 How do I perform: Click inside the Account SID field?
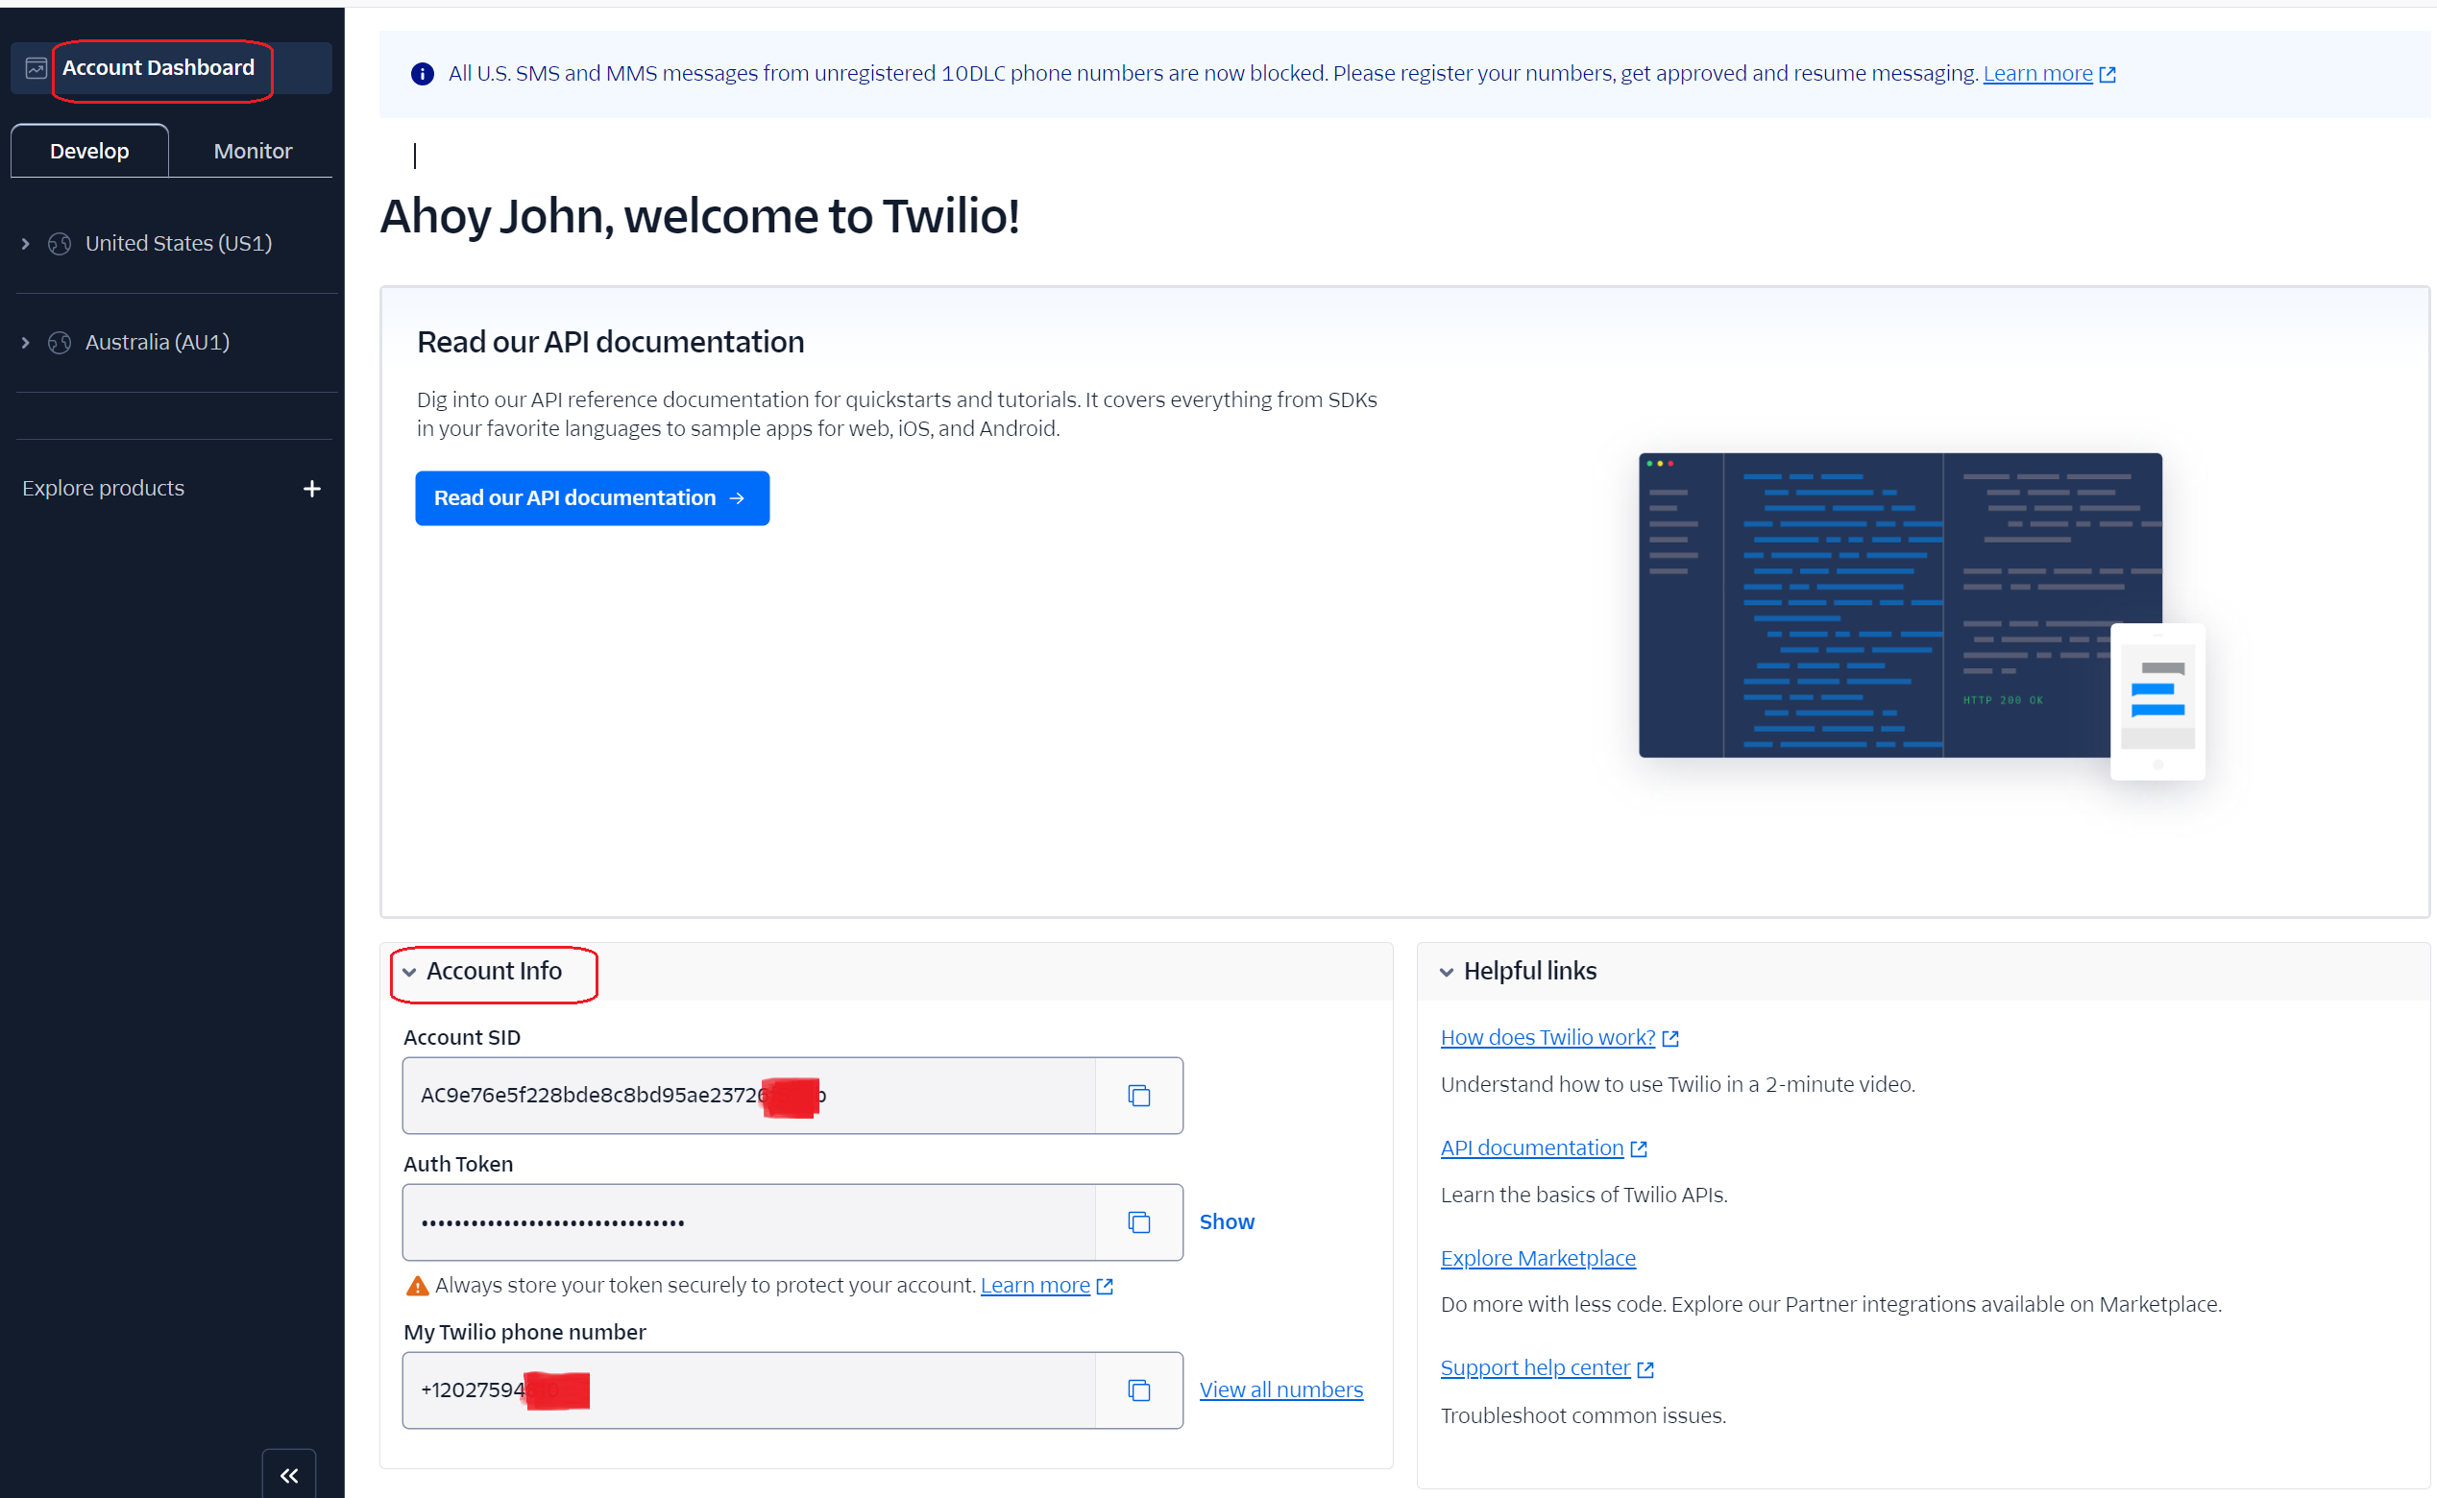click(x=748, y=1095)
